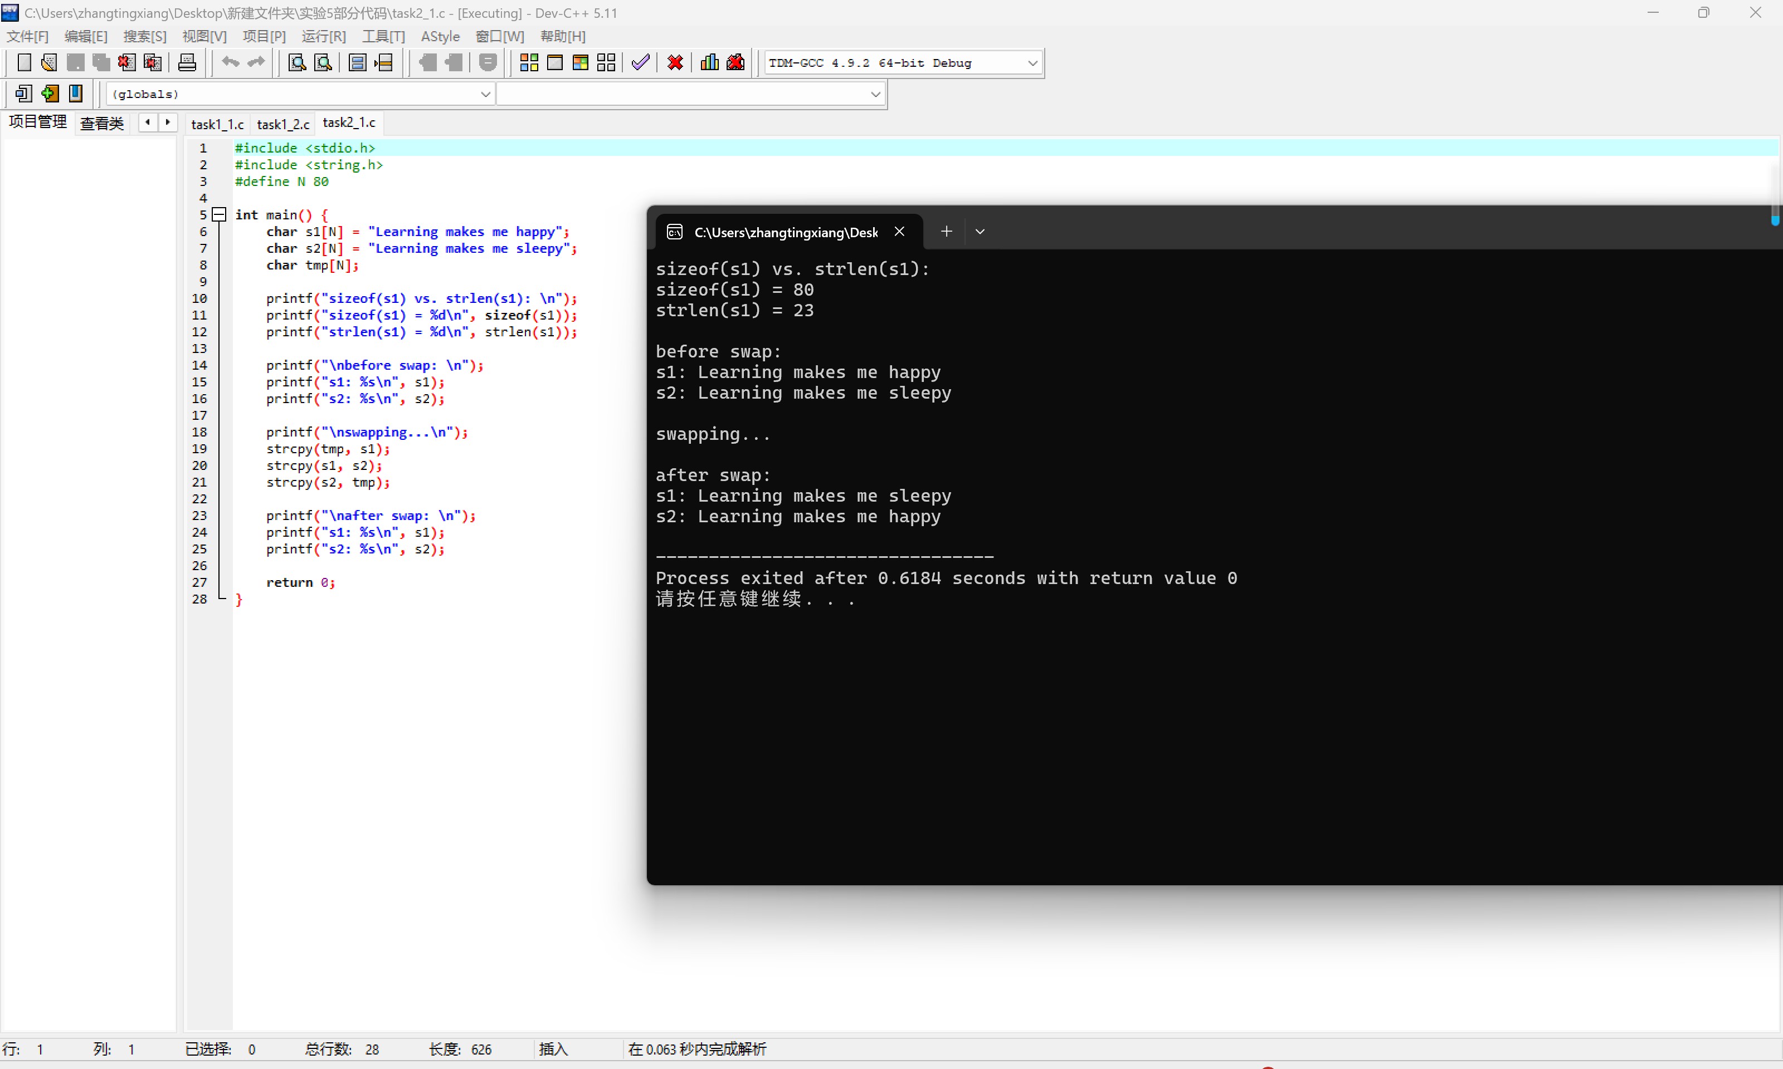Screen dimensions: 1783x1069
Task: Click the Open file toolbar icon
Action: [x=49, y=63]
